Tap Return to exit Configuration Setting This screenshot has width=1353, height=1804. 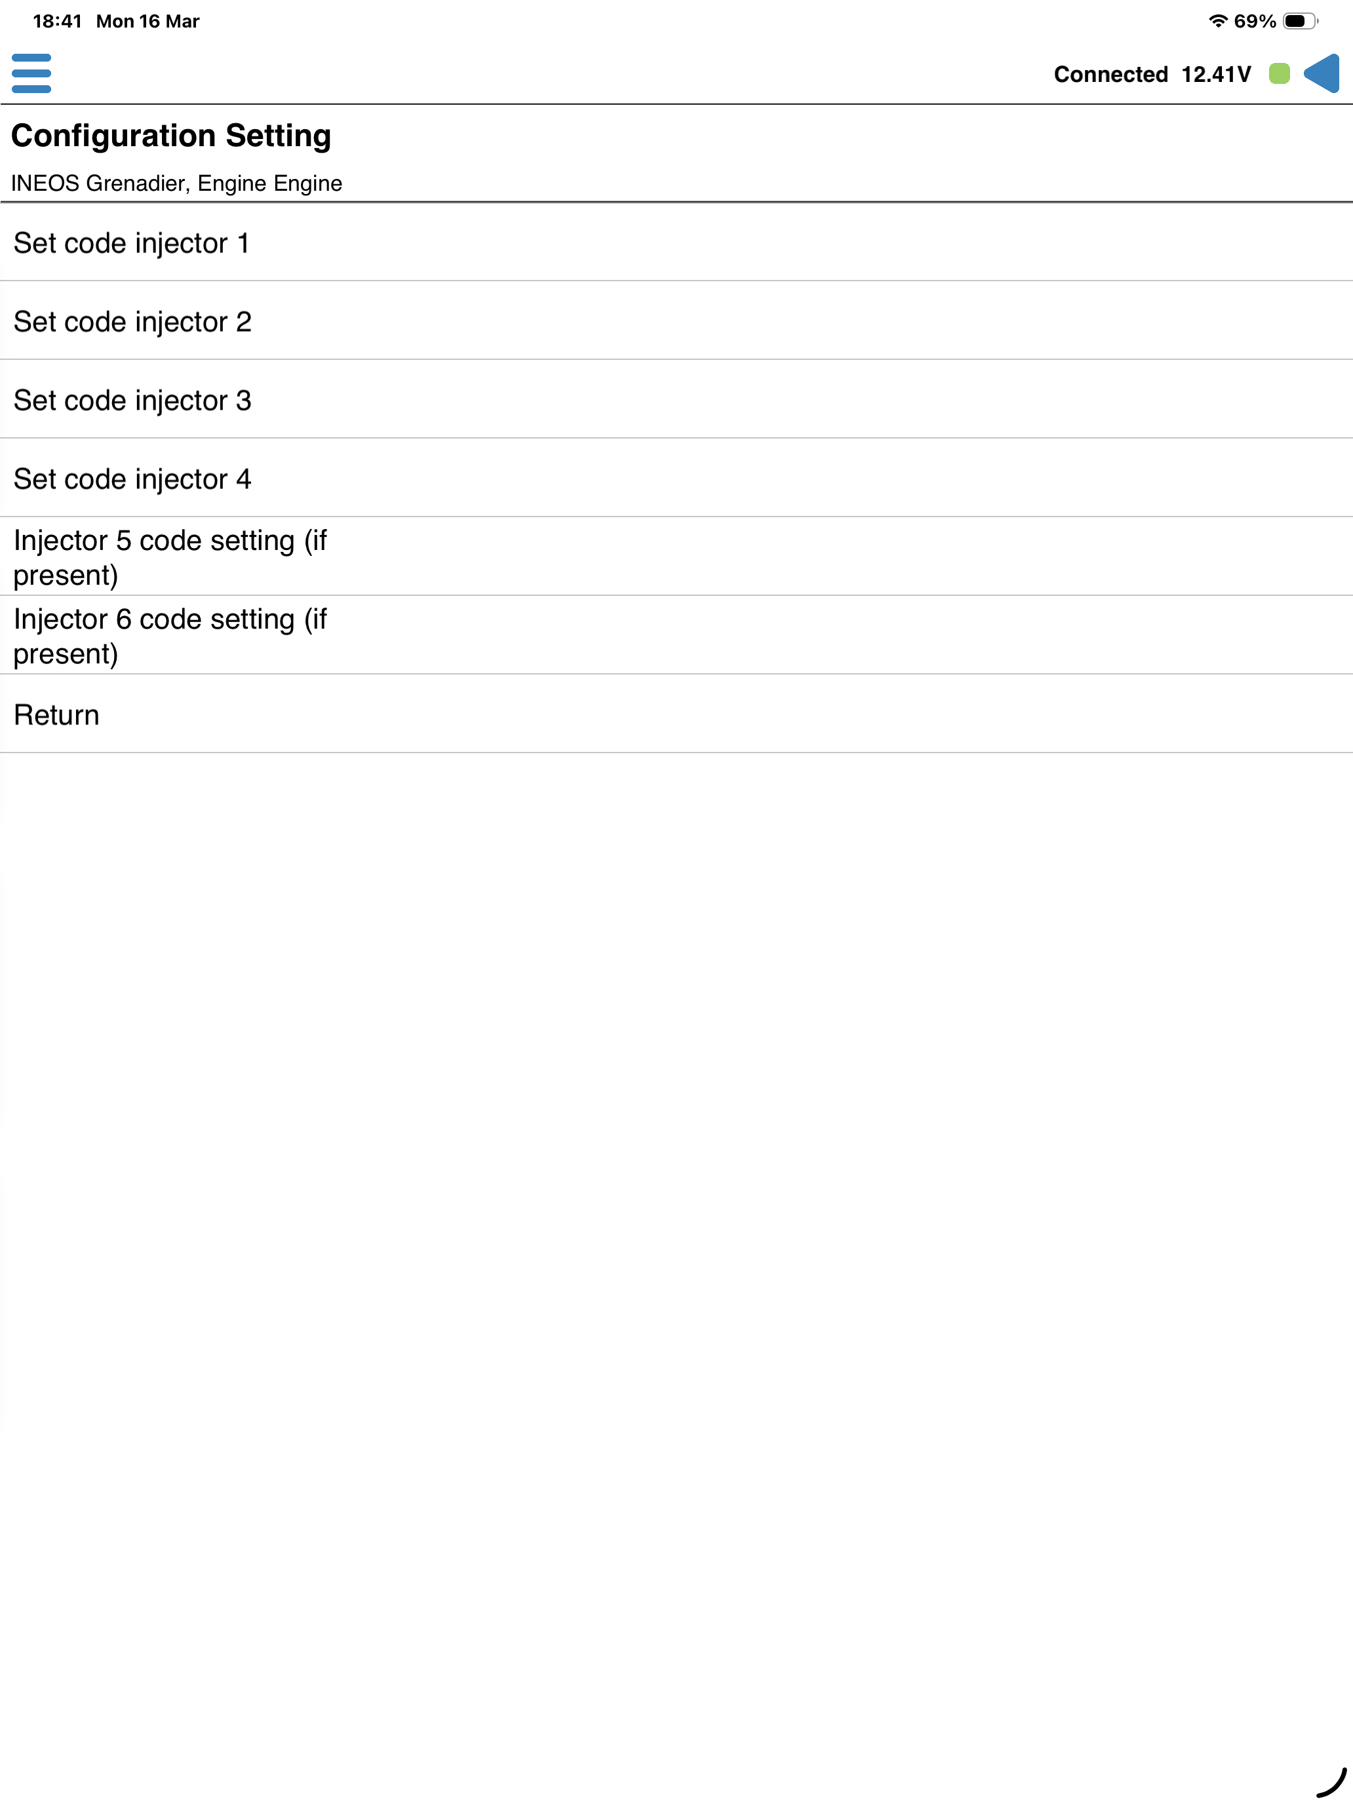tap(56, 715)
